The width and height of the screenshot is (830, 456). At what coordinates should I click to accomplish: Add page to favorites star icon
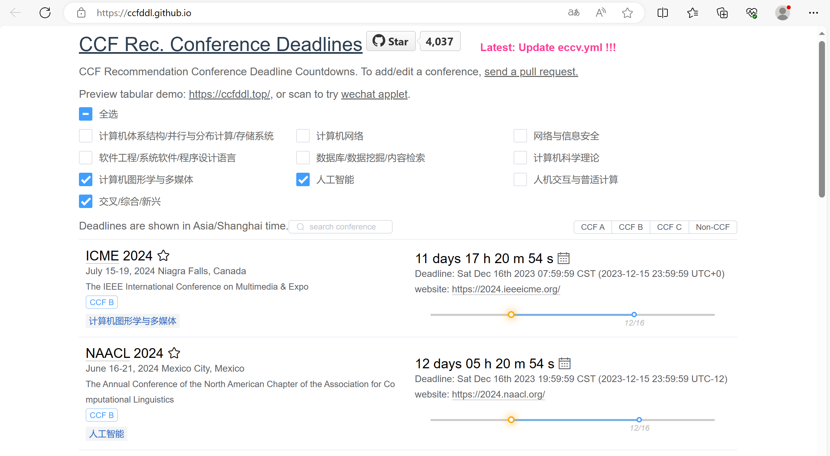coord(627,13)
